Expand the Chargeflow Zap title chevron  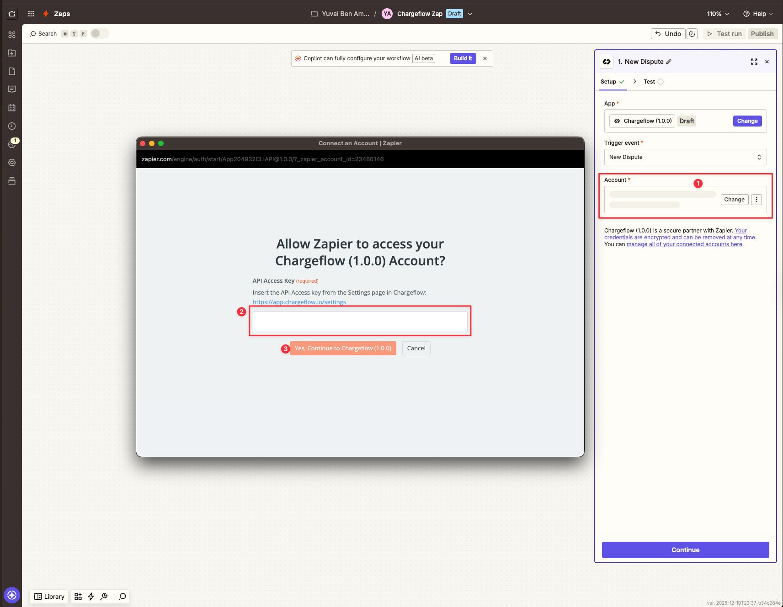tap(470, 14)
